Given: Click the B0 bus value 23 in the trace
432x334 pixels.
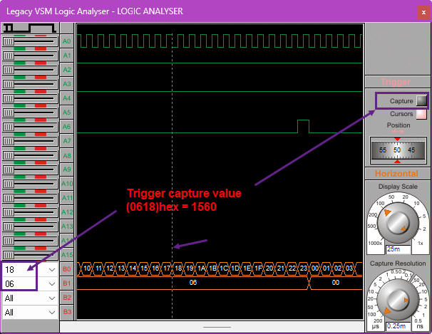Looking at the screenshot, I should 304,268.
